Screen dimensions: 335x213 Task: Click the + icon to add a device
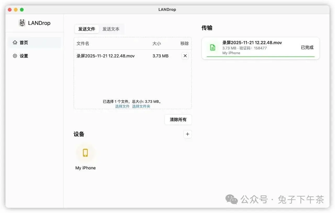(187, 134)
